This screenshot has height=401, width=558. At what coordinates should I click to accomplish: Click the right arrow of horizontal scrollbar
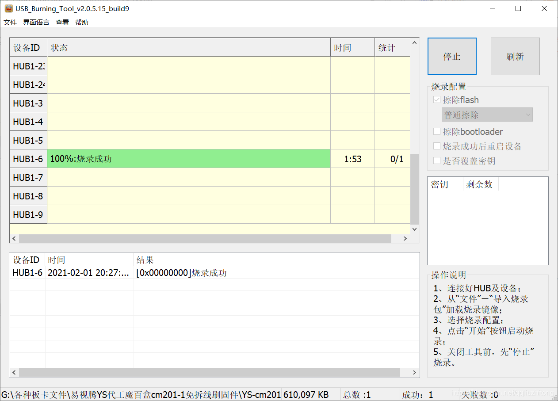[x=405, y=238]
